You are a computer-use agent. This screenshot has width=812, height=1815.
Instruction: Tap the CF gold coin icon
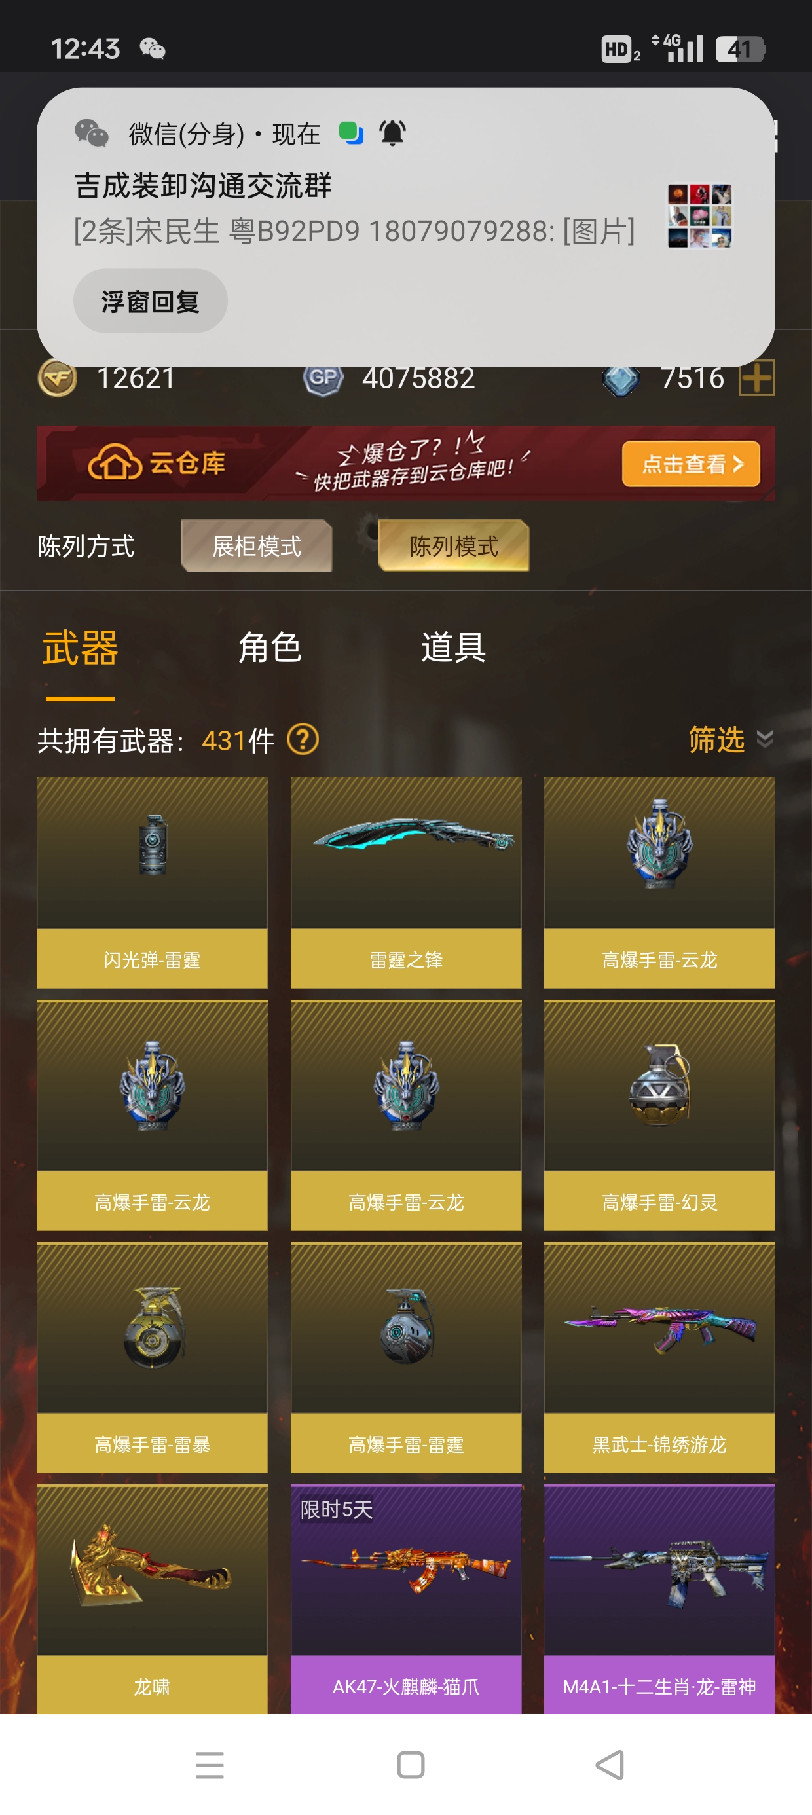[57, 379]
